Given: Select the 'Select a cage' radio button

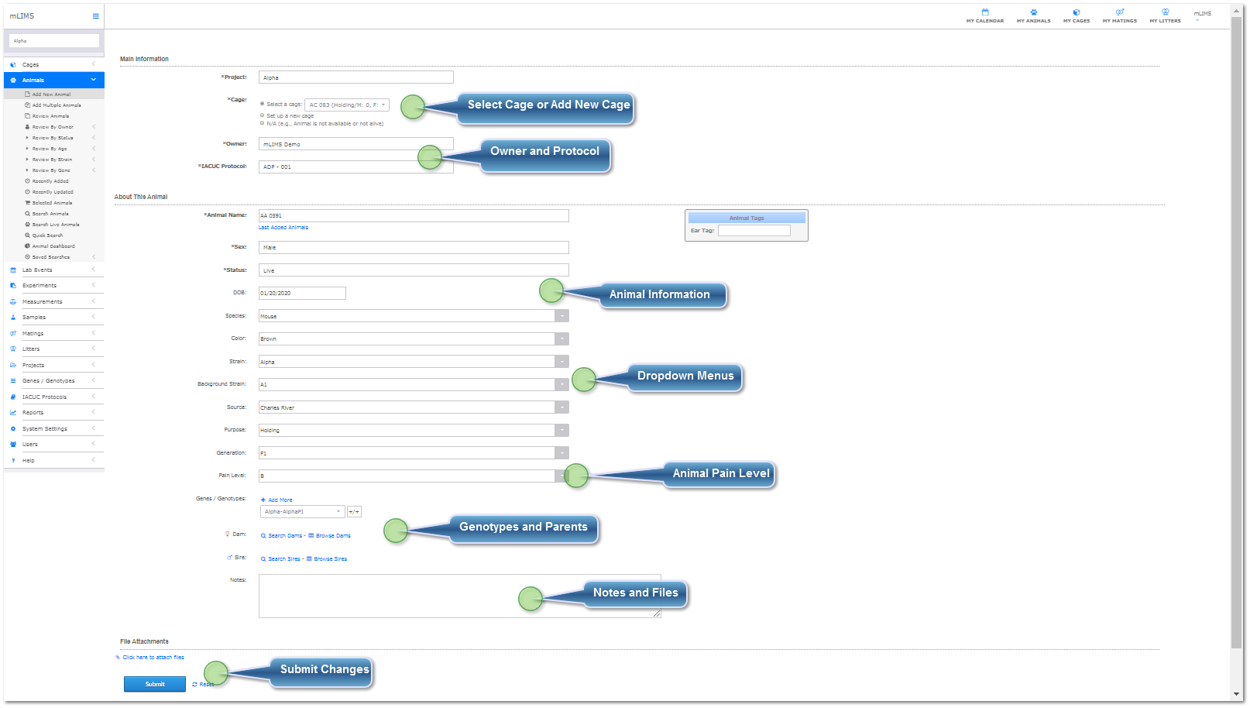Looking at the screenshot, I should [263, 104].
